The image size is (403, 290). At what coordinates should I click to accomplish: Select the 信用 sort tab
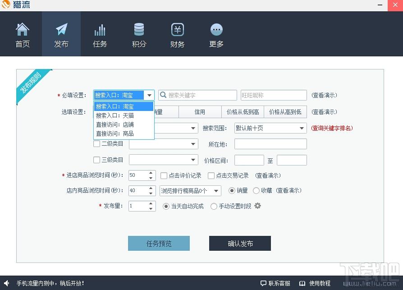click(200, 112)
